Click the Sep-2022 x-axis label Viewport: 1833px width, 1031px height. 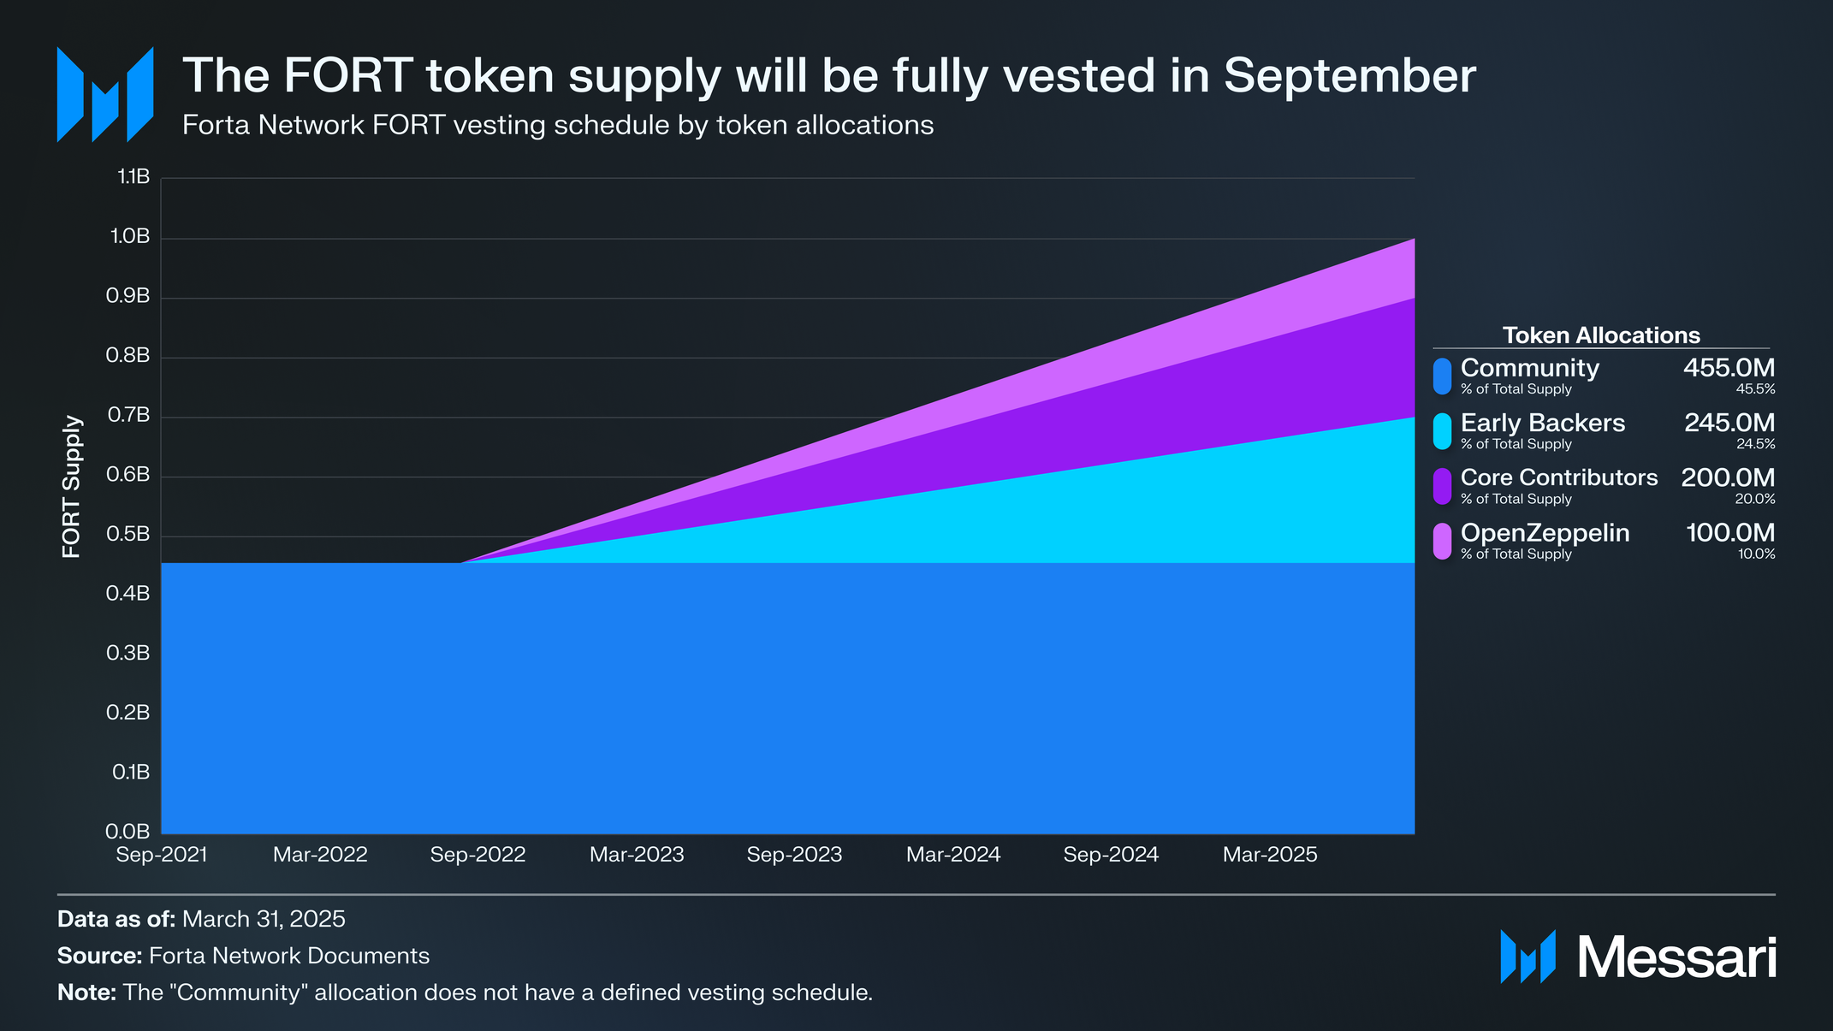point(478,854)
